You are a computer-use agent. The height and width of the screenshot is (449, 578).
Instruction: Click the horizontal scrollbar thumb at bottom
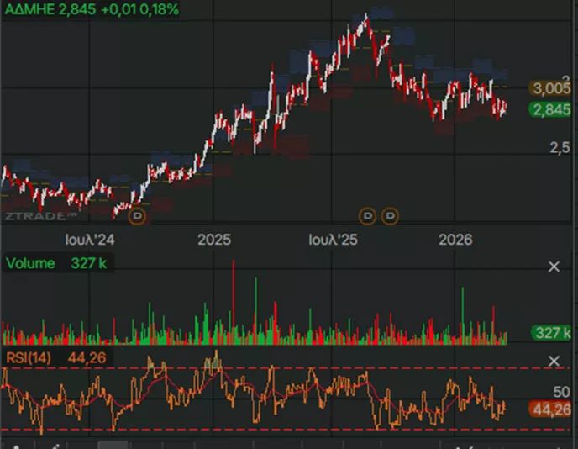coord(113,445)
